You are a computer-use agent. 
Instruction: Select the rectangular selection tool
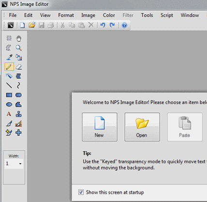[9, 38]
